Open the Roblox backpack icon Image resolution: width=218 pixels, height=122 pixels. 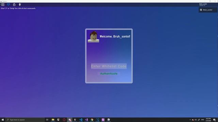click(x=14, y=4)
